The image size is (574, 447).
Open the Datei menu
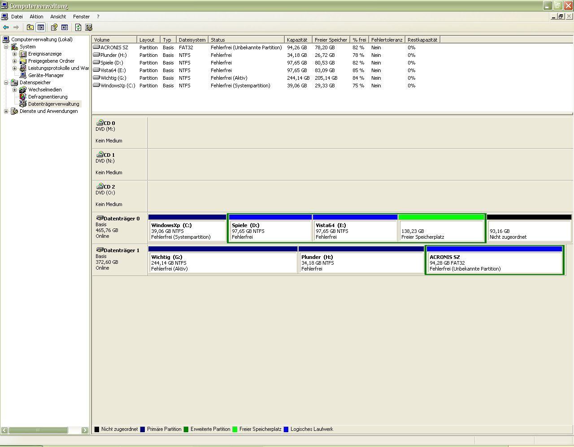pos(17,17)
